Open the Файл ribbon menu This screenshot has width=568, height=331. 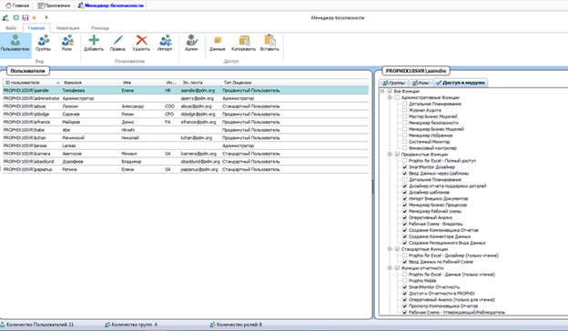(11, 28)
